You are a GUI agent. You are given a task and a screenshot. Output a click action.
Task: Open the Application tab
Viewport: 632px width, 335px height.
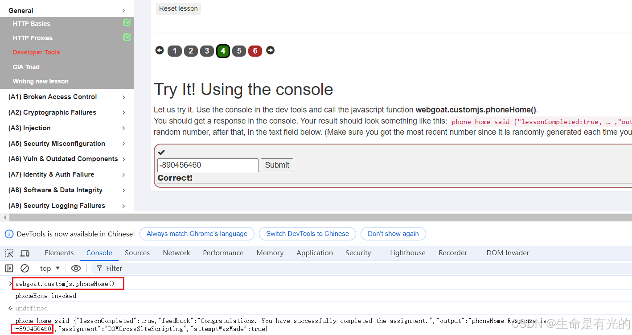tap(315, 253)
